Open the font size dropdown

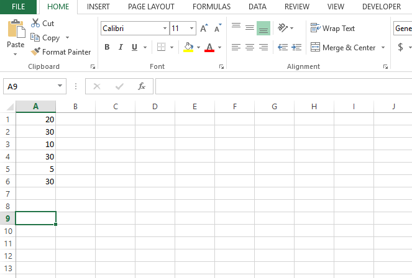(x=192, y=29)
